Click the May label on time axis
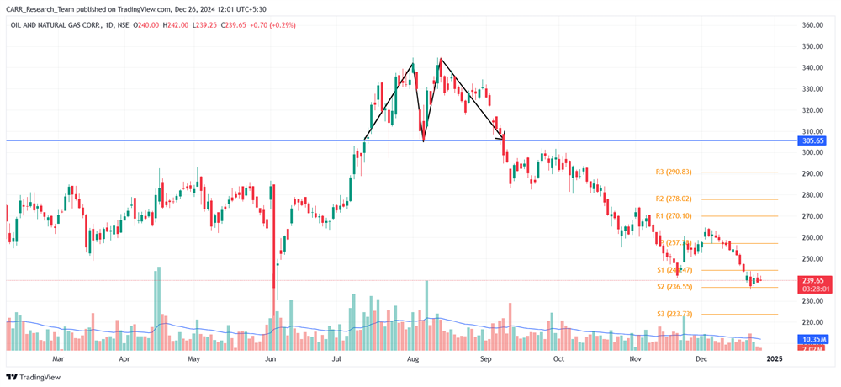The width and height of the screenshot is (841, 387). (x=194, y=358)
